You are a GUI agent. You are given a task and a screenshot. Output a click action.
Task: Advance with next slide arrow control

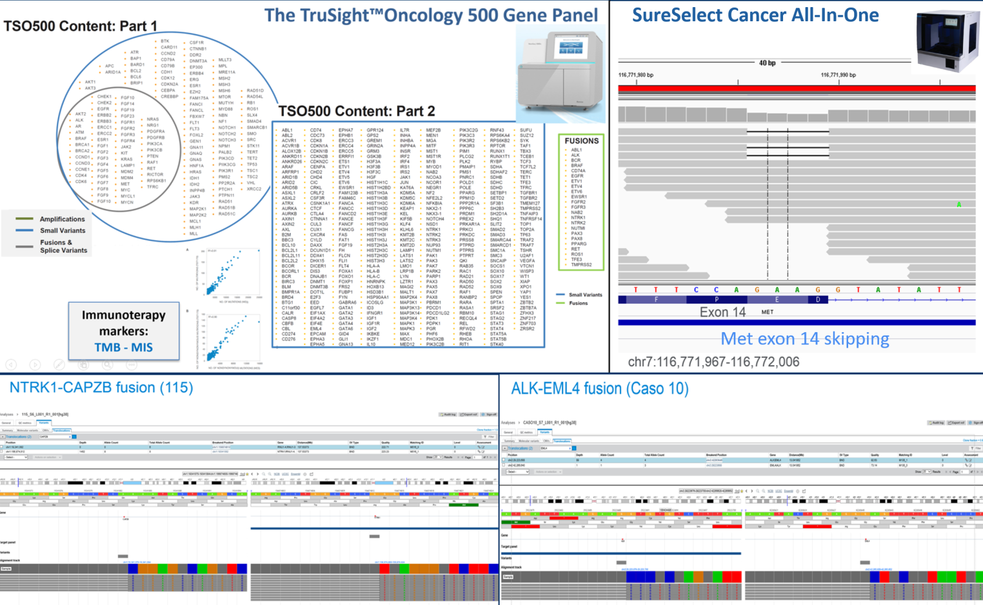click(x=35, y=365)
